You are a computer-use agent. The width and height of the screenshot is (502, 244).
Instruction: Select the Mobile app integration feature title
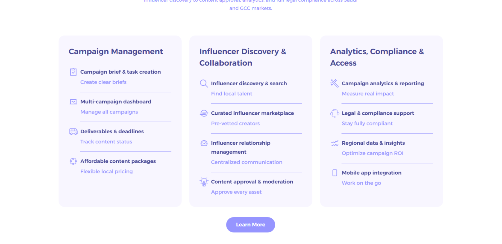tap(371, 173)
